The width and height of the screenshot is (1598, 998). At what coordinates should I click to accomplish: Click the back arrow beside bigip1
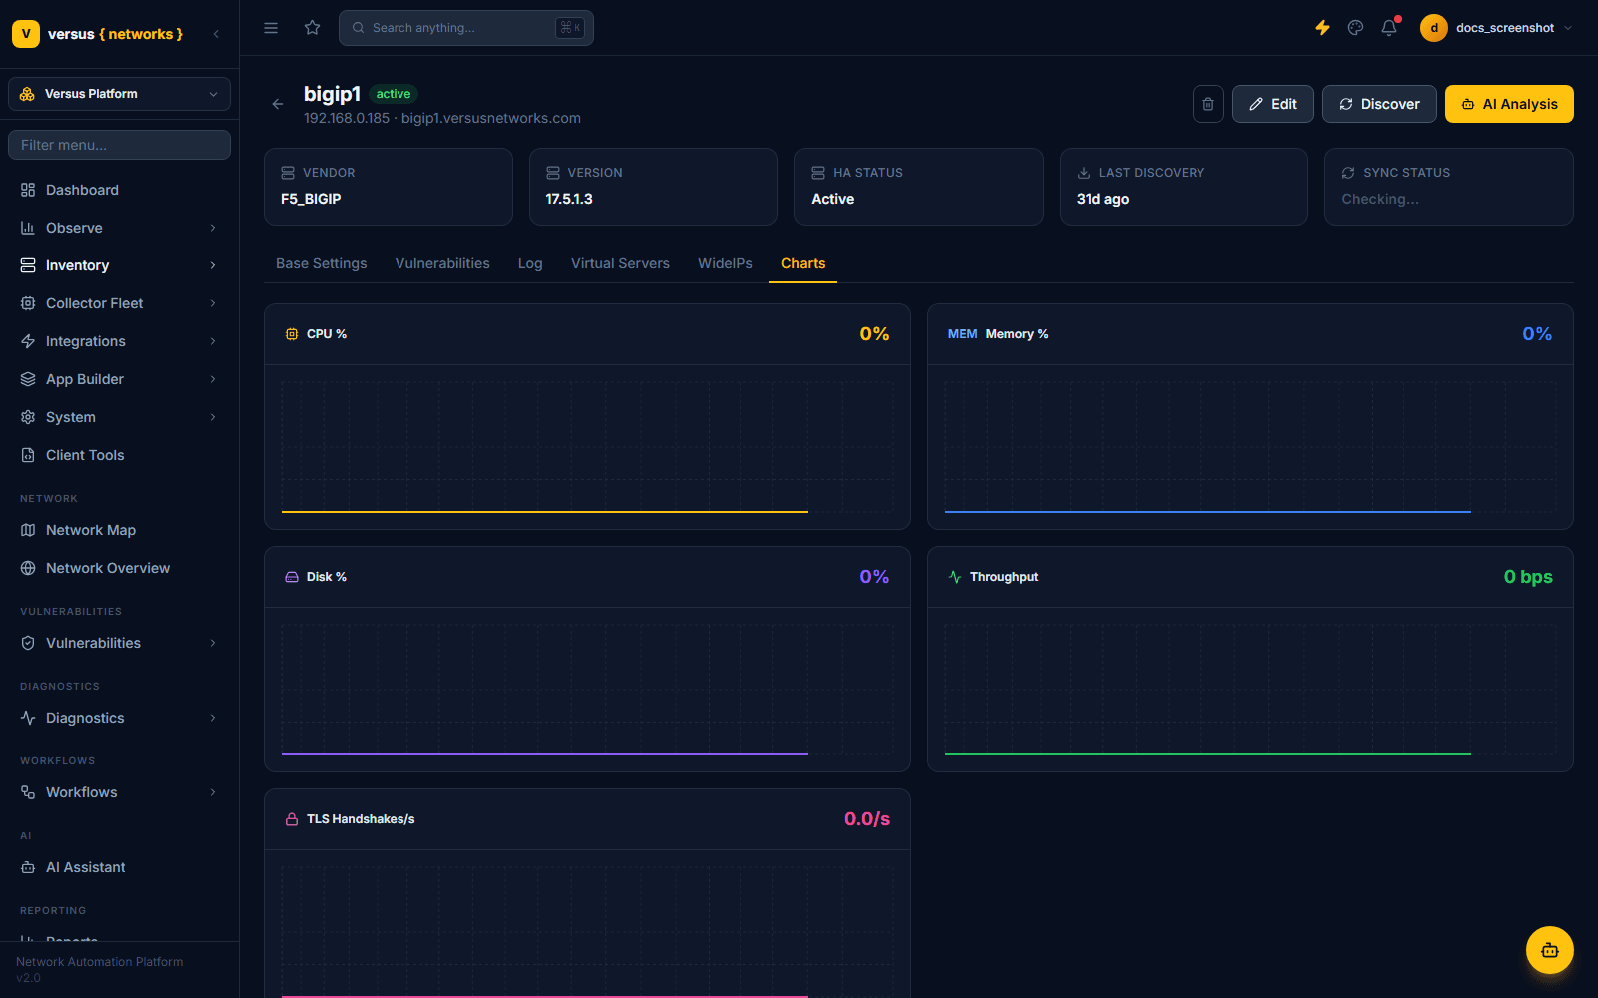coord(278,104)
